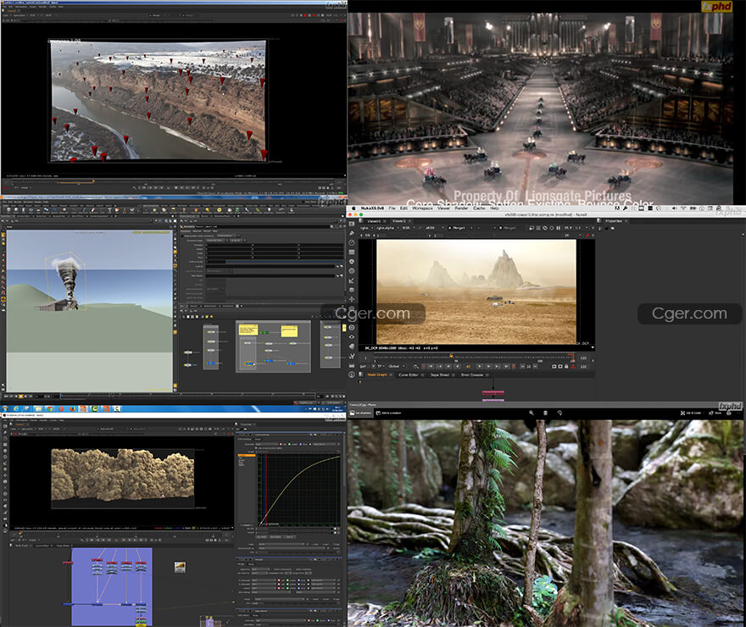Open rgba channel dropdown in macOS NukeX viewer
746x627 pixels.
[x=366, y=228]
